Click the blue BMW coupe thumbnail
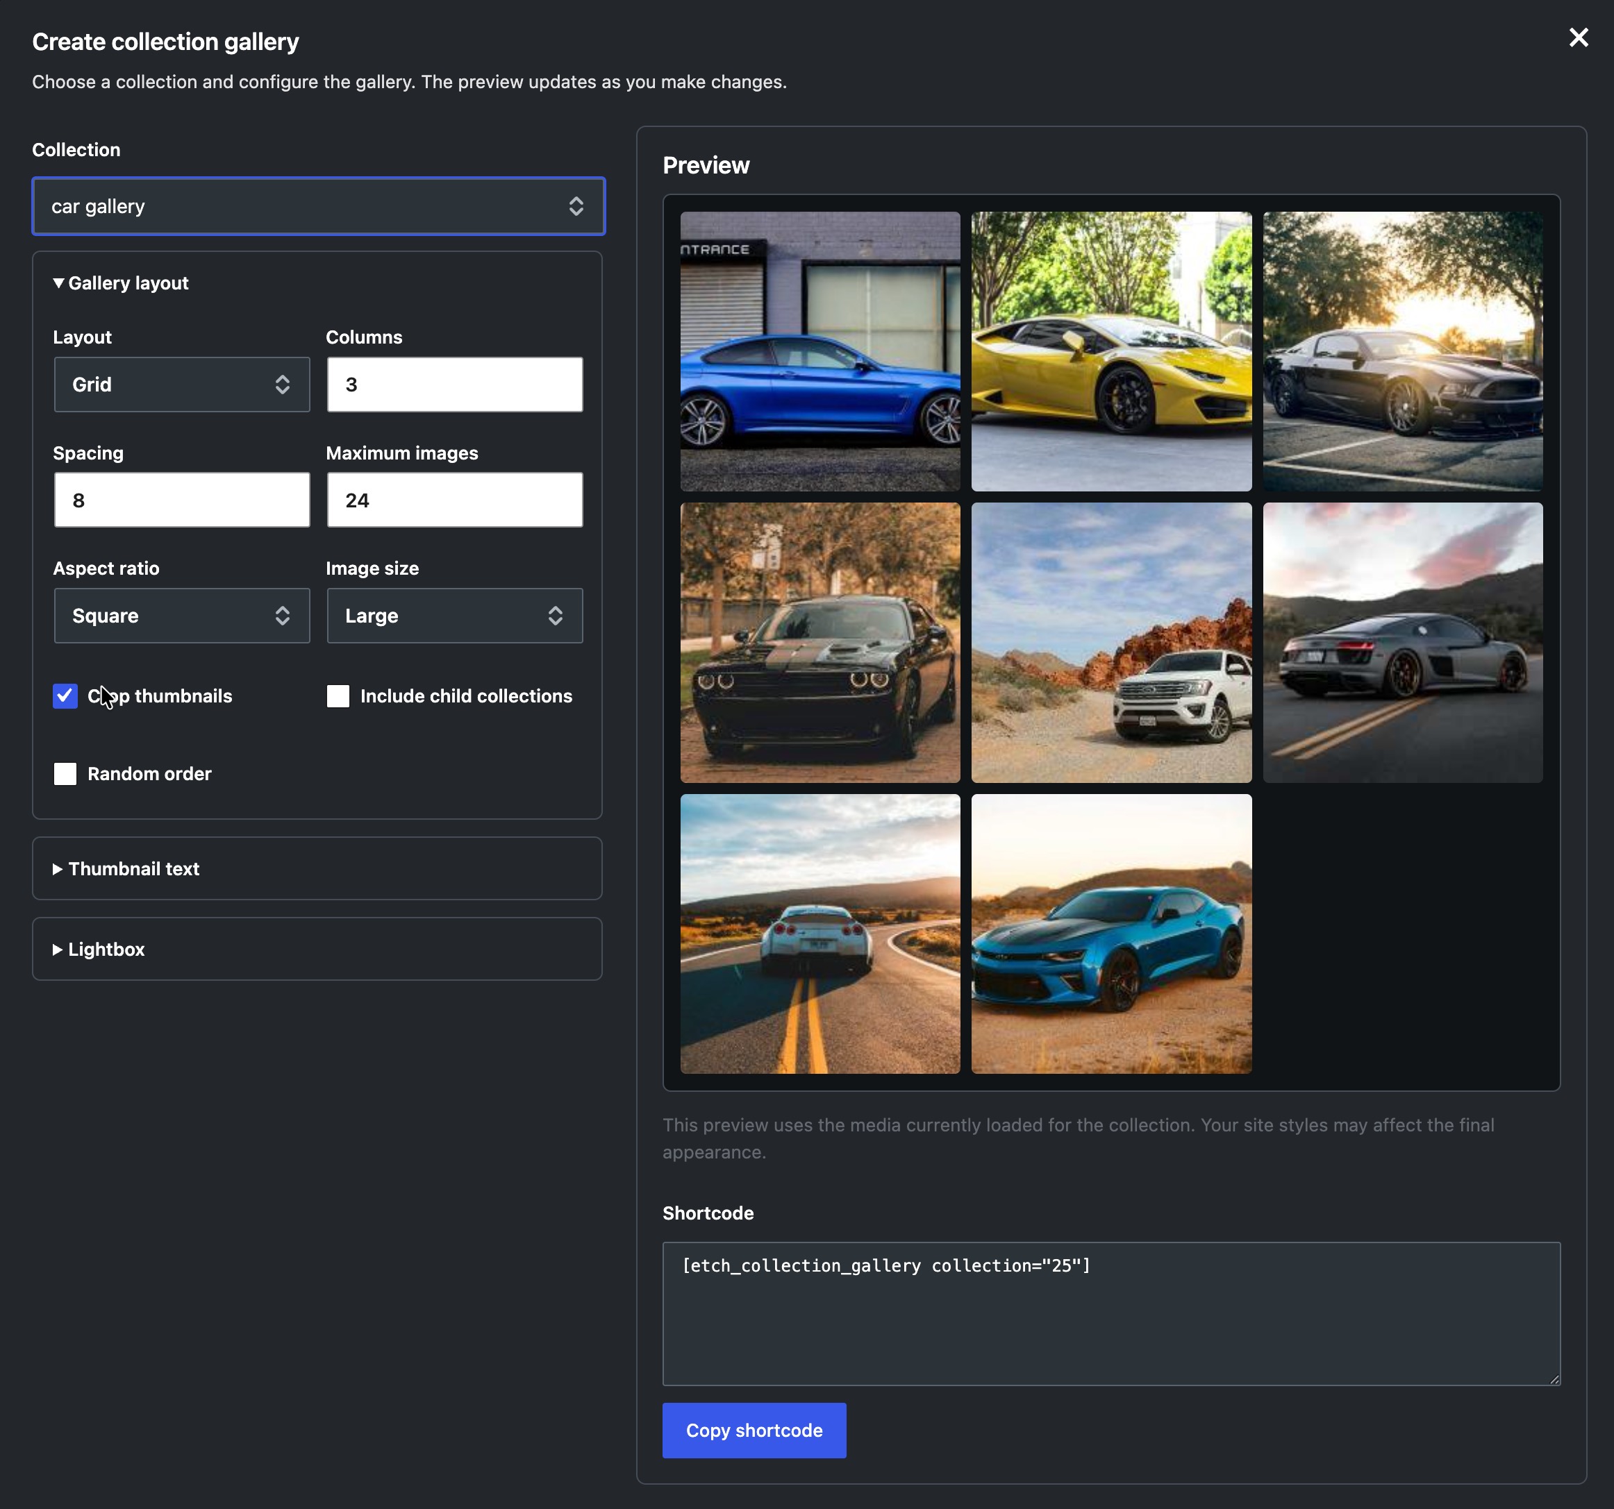This screenshot has height=1509, width=1614. (x=820, y=351)
